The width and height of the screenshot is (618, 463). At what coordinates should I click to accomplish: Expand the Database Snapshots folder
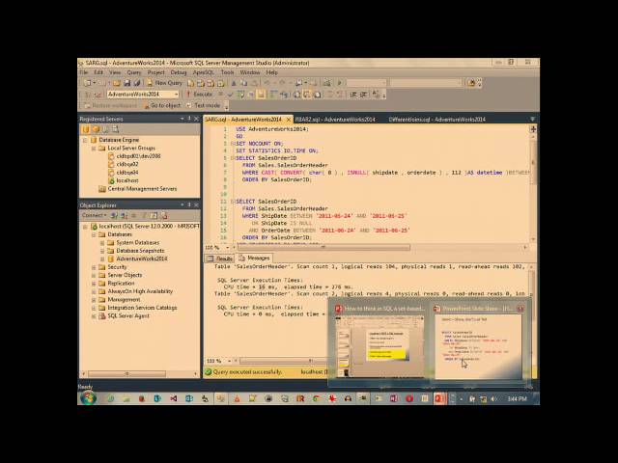[102, 251]
